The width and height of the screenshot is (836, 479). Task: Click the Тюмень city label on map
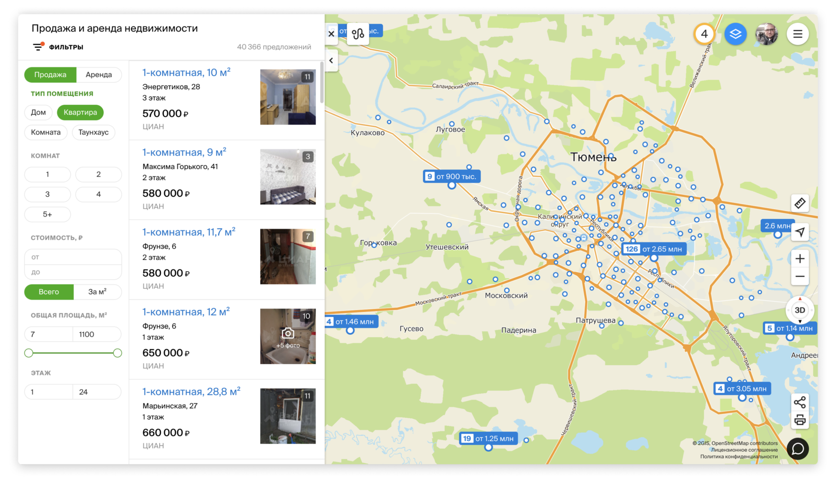click(x=593, y=157)
